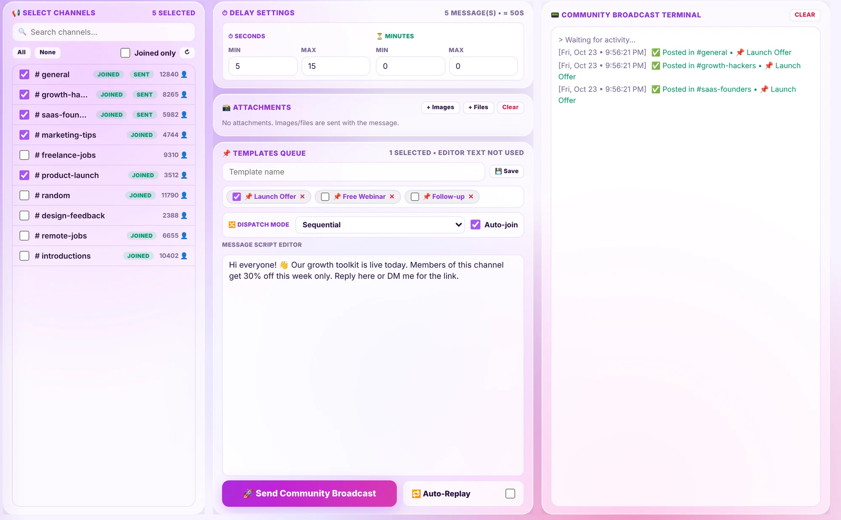Enable the Auto-Replay checkbox
This screenshot has width=841, height=520.
510,494
